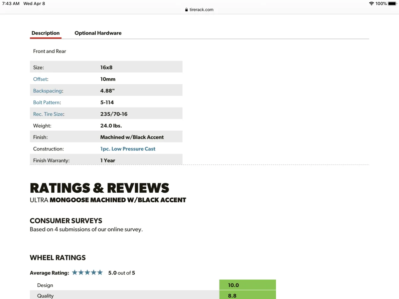This screenshot has height=299, width=399.
Task: Select the Machined w/Black Accent finish value
Action: [x=132, y=137]
